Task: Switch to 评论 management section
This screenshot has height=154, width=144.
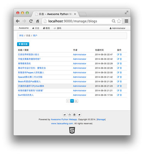Action: (x=21, y=36)
